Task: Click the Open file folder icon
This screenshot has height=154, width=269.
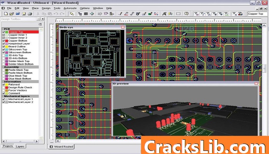Action: pyautogui.click(x=12, y=14)
